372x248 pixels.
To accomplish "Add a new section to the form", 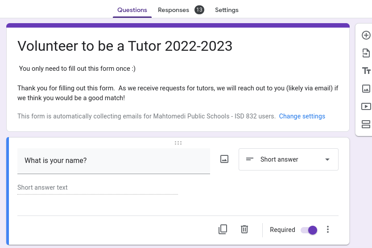I will (x=366, y=124).
